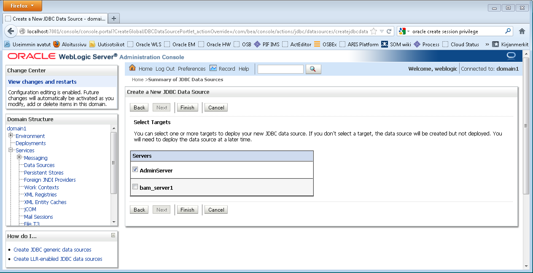Select Deployments in domain tree
The height and width of the screenshot is (273, 533).
pos(30,143)
